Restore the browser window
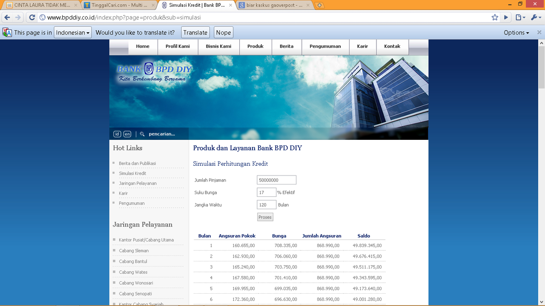Screen dimensions: 545x306 (x=520, y=4)
